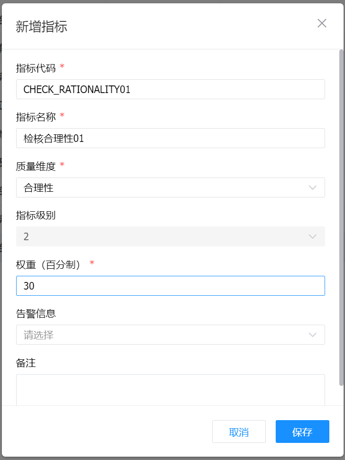345x460 pixels.
Task: Click the 备注 field label
Action: (x=26, y=363)
